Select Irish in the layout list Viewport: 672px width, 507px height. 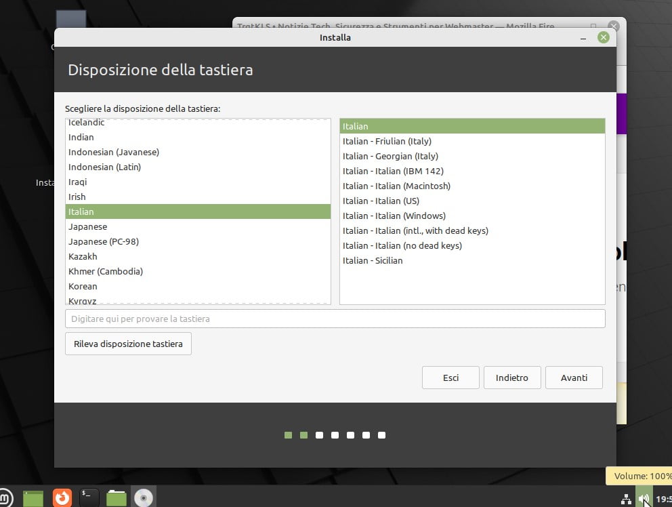click(77, 197)
